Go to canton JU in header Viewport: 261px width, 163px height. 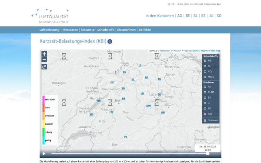click(x=211, y=16)
